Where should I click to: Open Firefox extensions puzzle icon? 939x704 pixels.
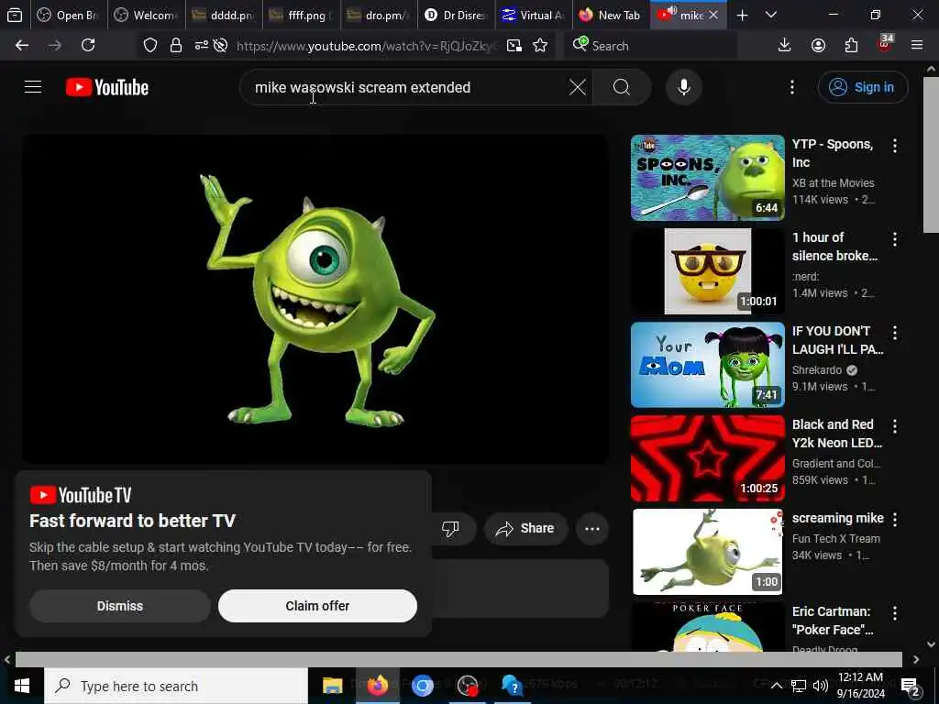[851, 46]
